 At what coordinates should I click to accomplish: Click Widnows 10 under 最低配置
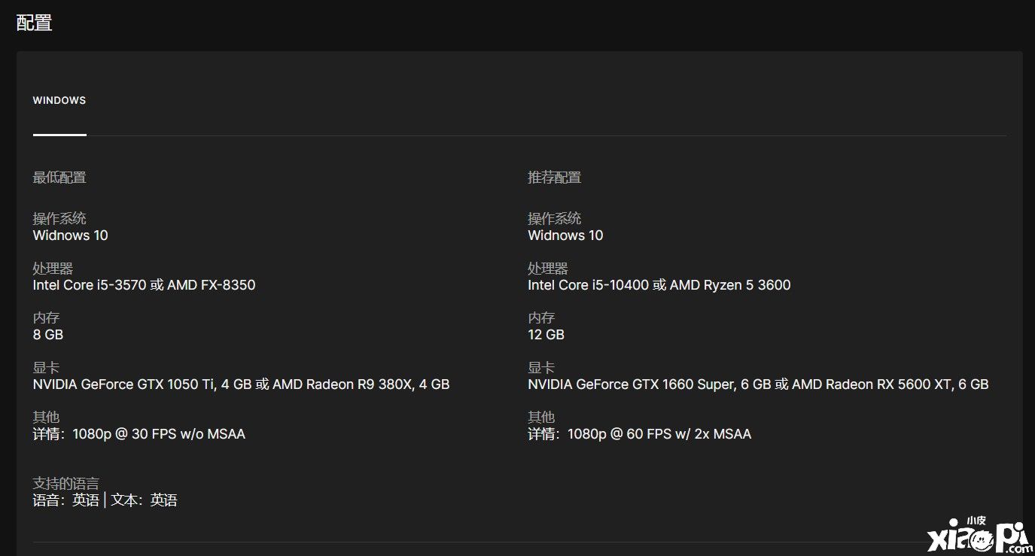click(x=71, y=235)
